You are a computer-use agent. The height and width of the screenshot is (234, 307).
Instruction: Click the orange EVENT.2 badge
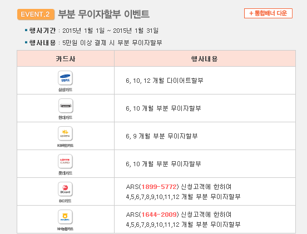[36, 14]
